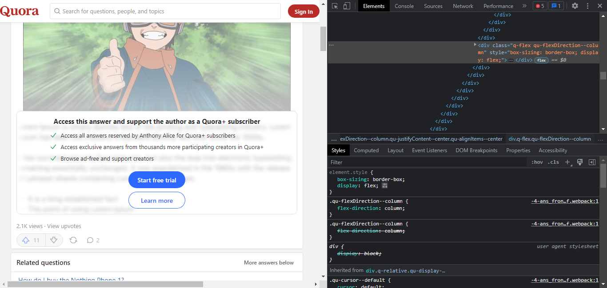The height and width of the screenshot is (288, 607).
Task: Click More answers below
Action: tap(269, 263)
